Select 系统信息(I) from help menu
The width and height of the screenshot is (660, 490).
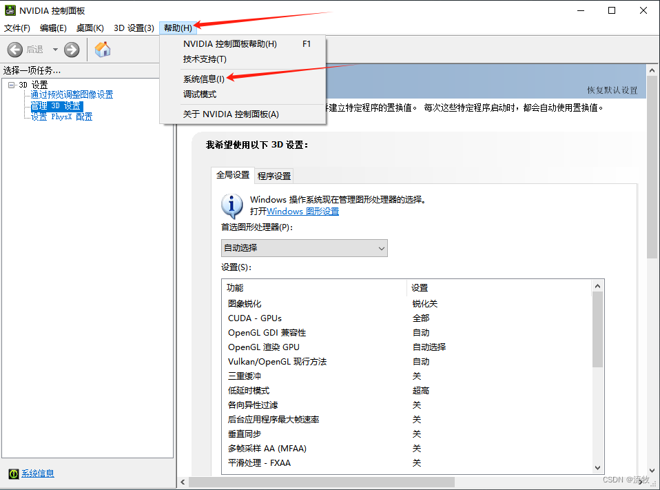[243, 79]
